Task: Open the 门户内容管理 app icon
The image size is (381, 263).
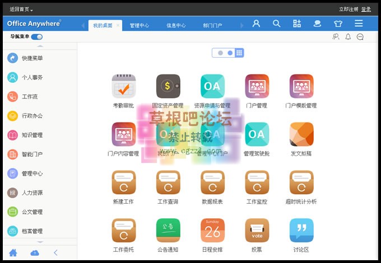Action: pyautogui.click(x=124, y=134)
